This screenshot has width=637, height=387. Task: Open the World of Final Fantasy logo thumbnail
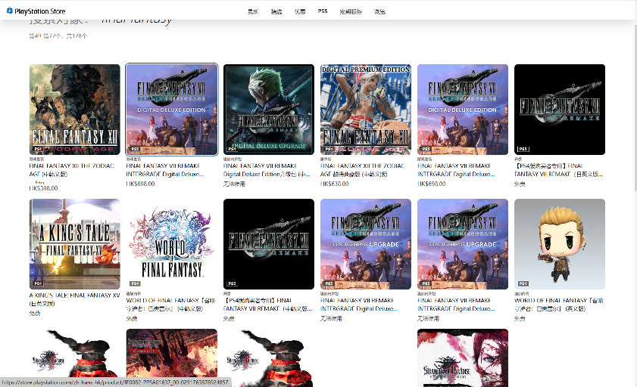coord(171,244)
